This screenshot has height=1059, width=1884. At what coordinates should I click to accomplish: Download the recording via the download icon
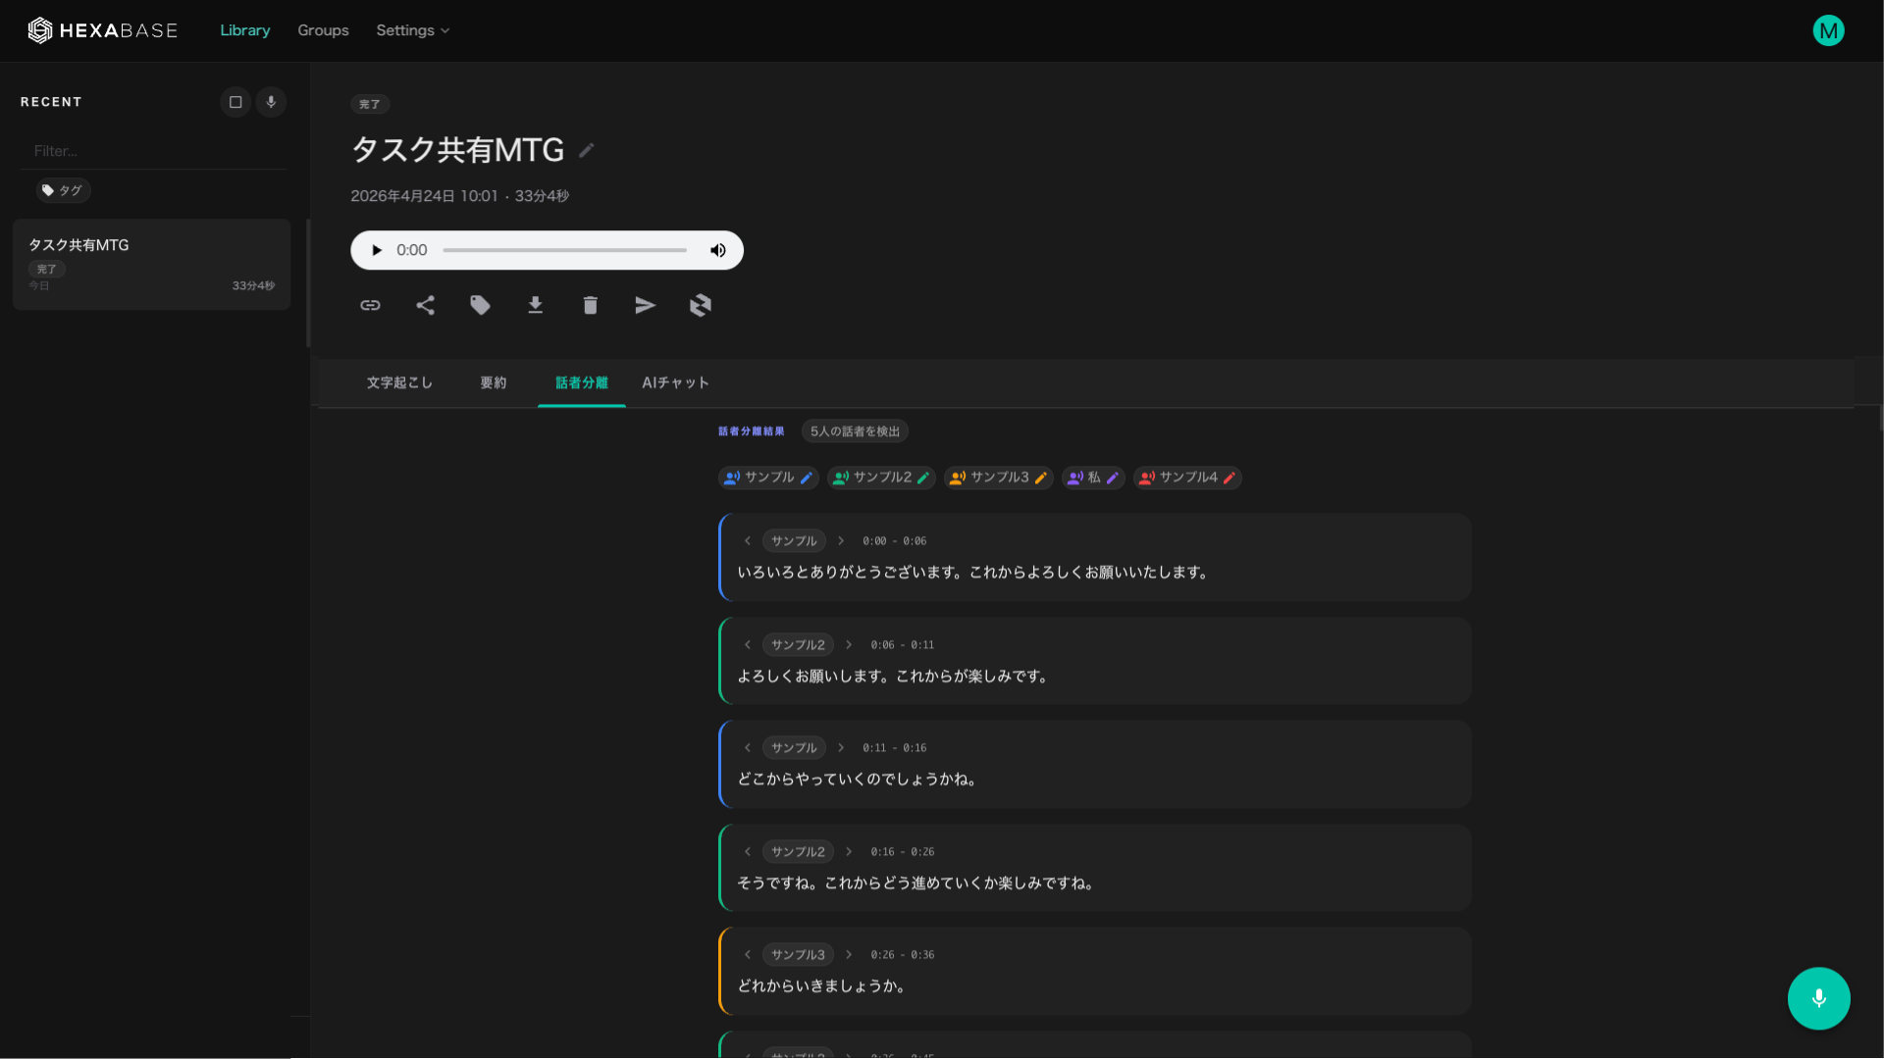pos(535,305)
